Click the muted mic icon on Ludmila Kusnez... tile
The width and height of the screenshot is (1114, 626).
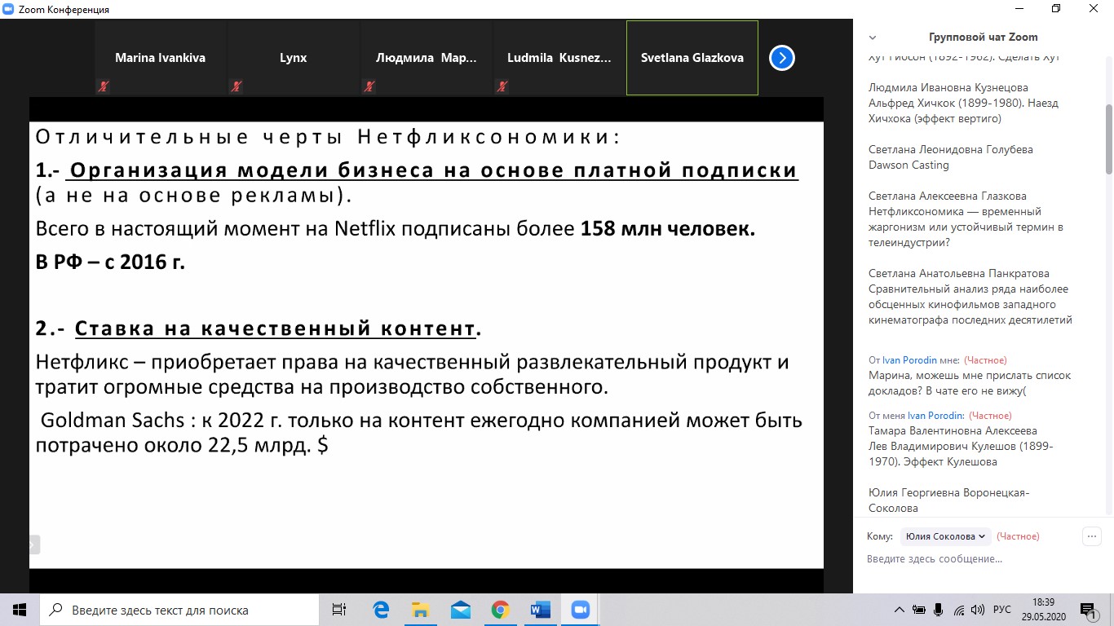(x=502, y=86)
